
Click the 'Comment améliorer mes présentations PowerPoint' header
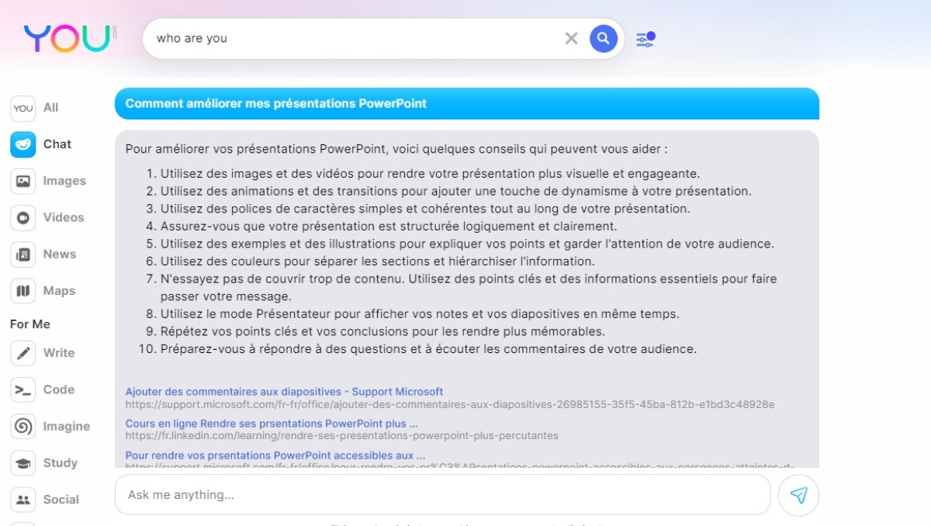467,103
